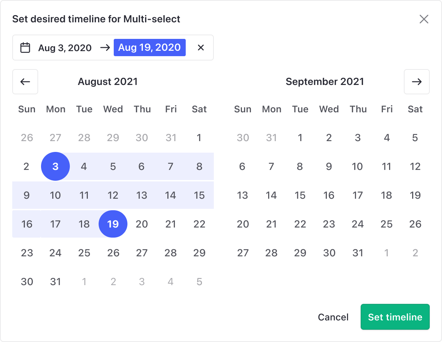This screenshot has height=342, width=442.
Task: Click the Aug 3, 2020 start date
Action: tap(65, 48)
